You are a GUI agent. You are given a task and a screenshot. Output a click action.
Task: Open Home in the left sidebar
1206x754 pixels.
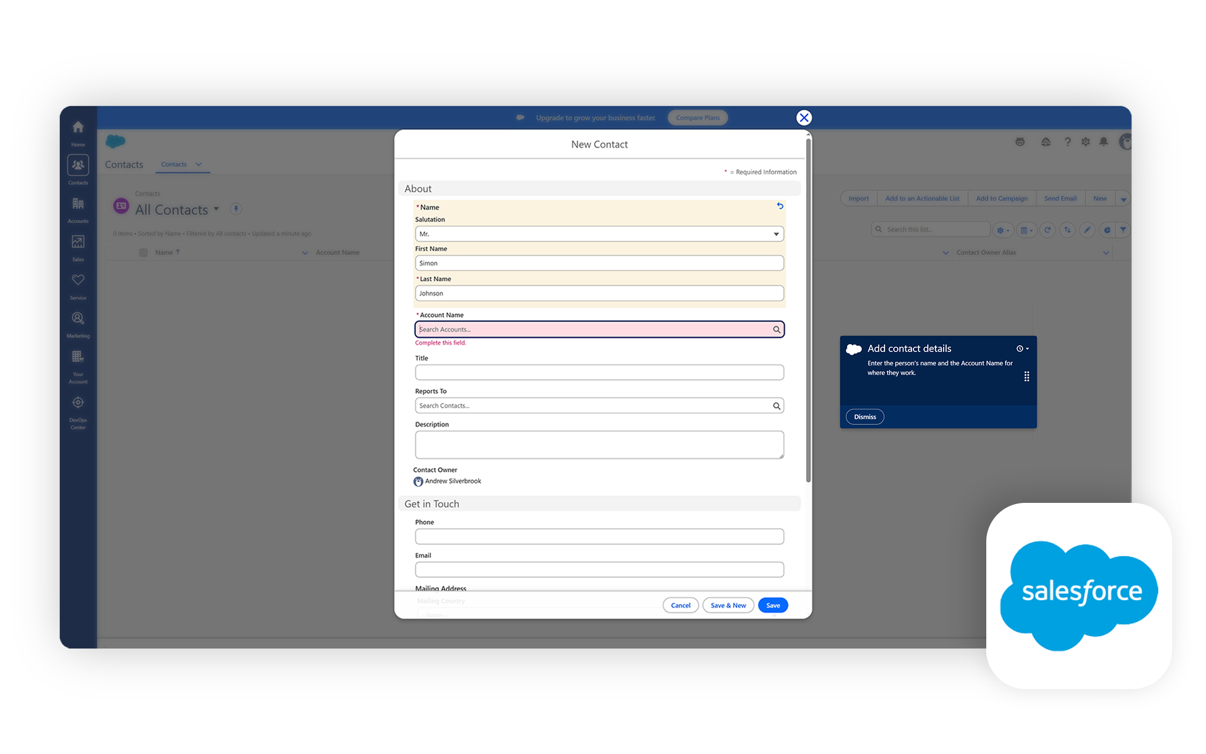coord(78,132)
